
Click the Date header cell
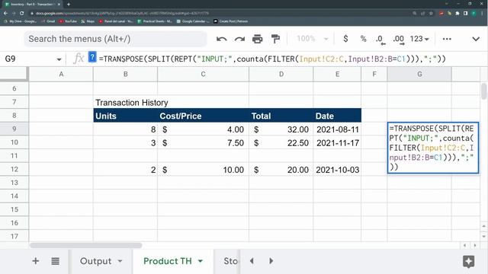[337, 116]
